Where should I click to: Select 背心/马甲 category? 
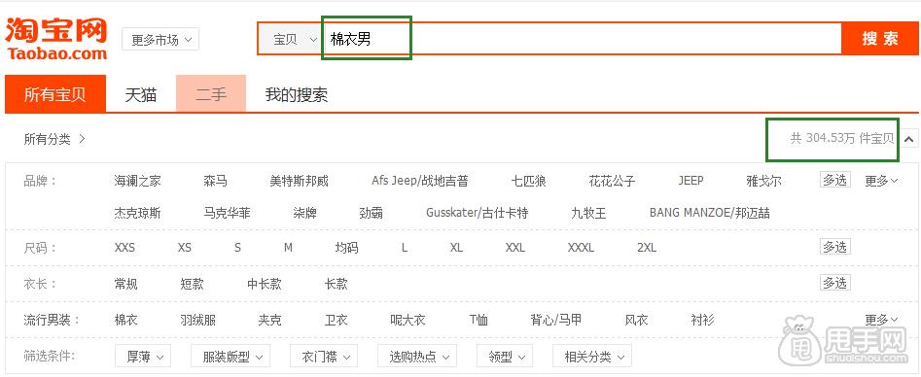(x=555, y=320)
